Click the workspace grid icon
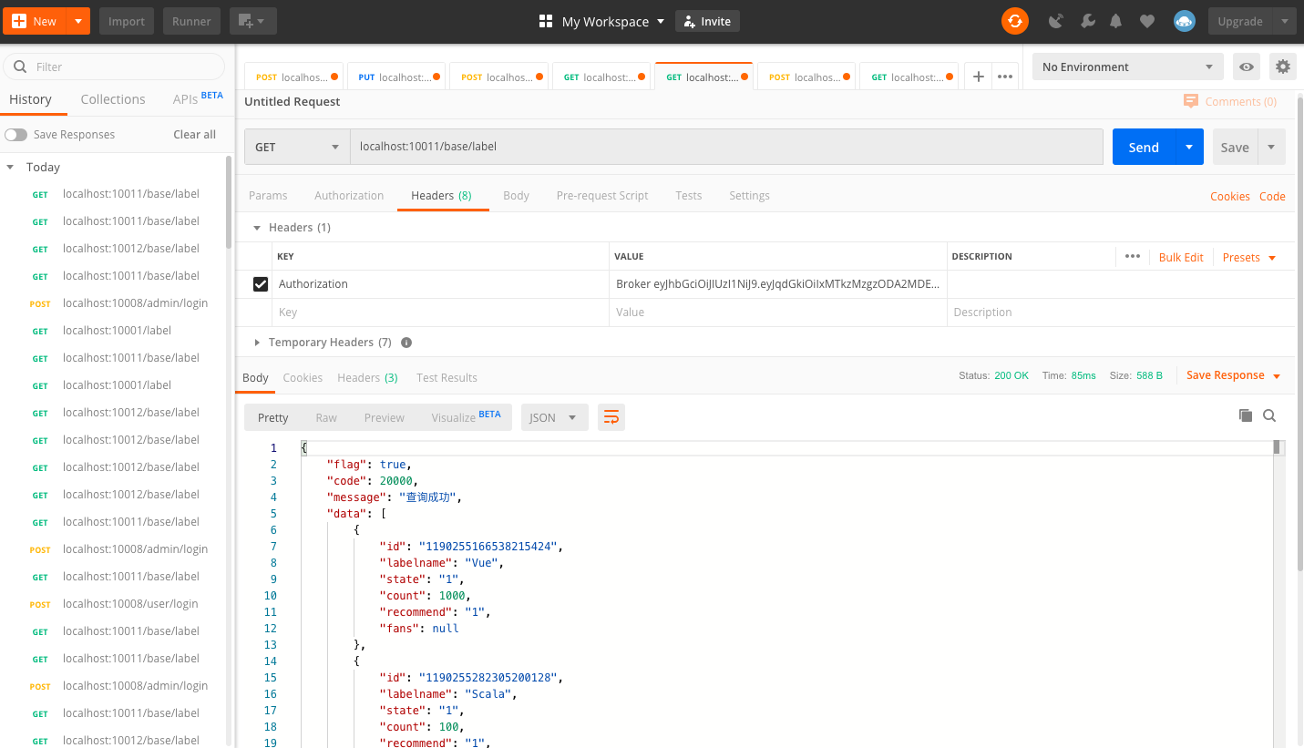The width and height of the screenshot is (1304, 748). pos(547,21)
